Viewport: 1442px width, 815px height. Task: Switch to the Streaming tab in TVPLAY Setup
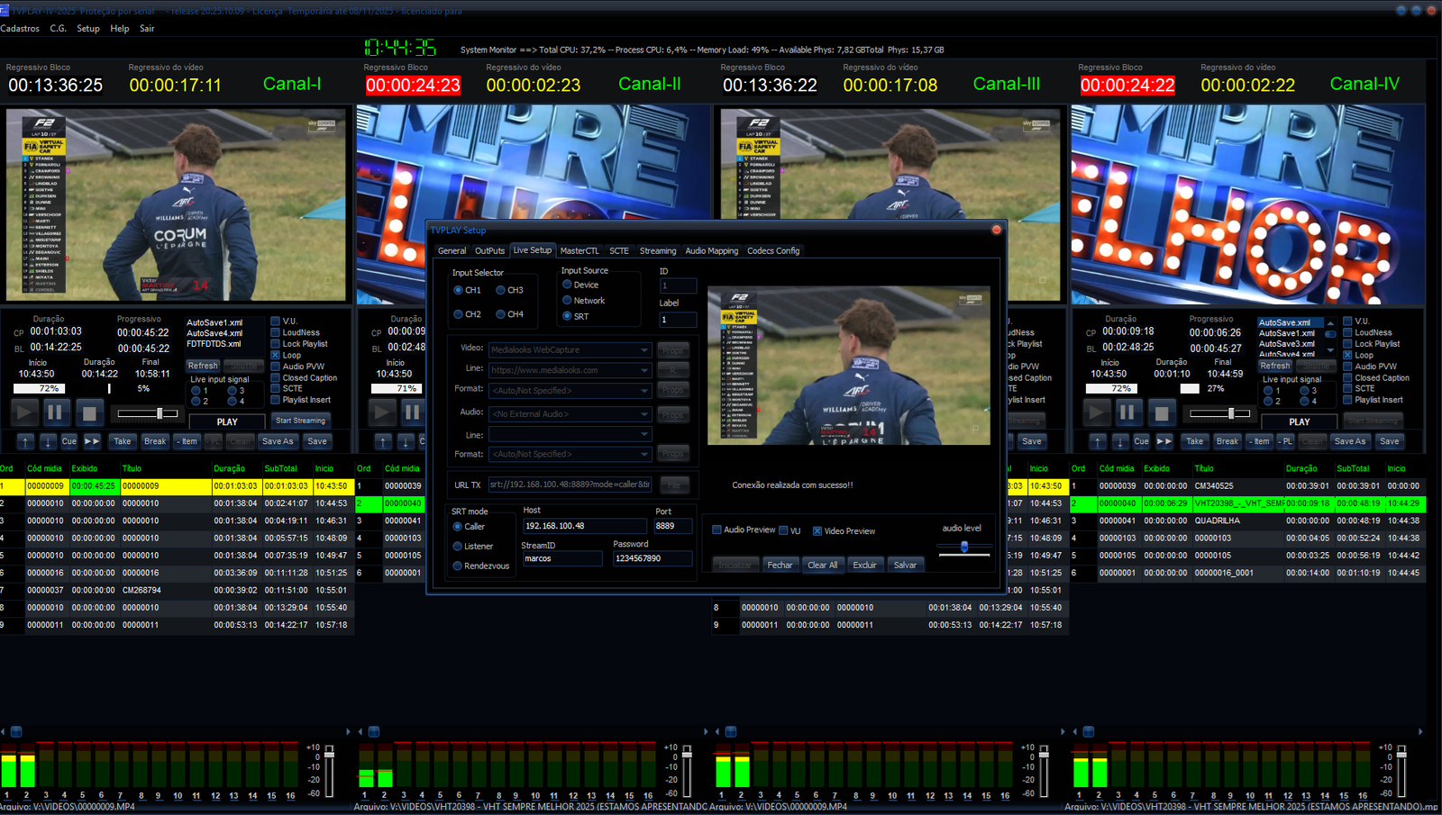[x=658, y=250]
